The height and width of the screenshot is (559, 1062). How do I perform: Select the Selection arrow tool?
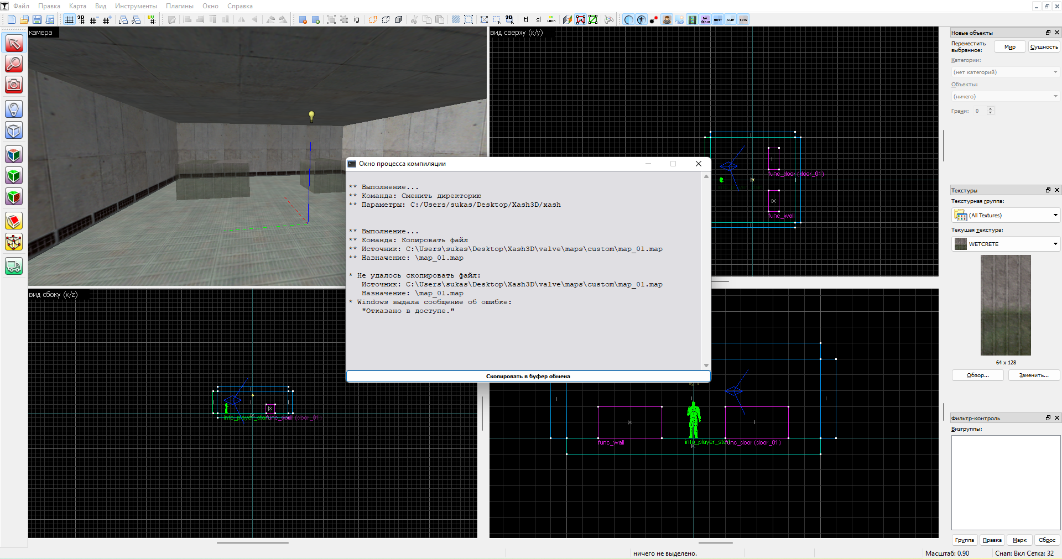tap(14, 43)
